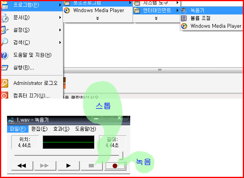Click Windows Media Player icon in programs list
This screenshot has width=244, height=178.
pos(67,11)
